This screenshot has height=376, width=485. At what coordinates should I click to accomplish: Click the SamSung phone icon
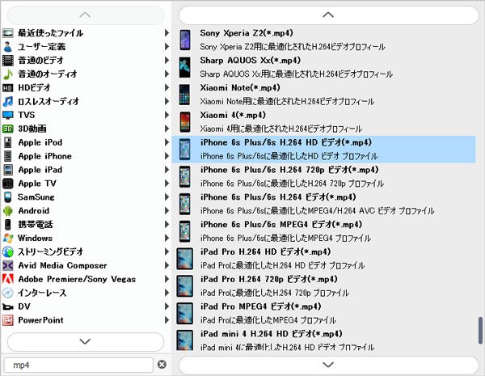click(x=8, y=197)
